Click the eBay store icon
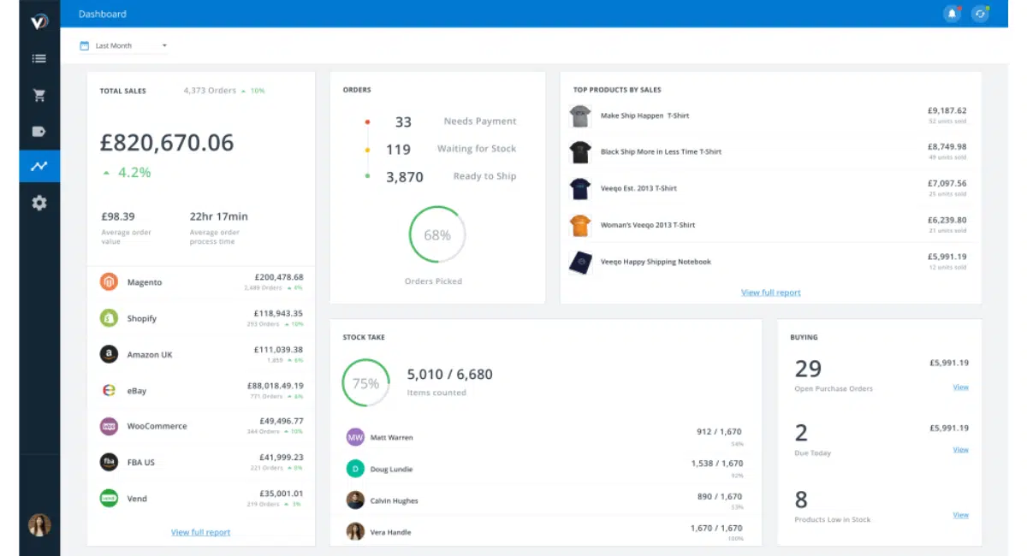This screenshot has width=1027, height=556. click(x=109, y=390)
